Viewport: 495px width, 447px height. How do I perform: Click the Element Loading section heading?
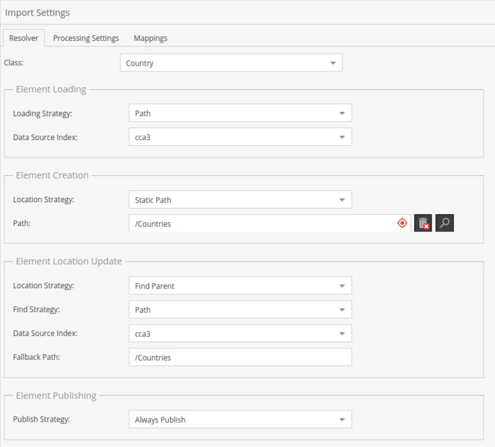51,89
